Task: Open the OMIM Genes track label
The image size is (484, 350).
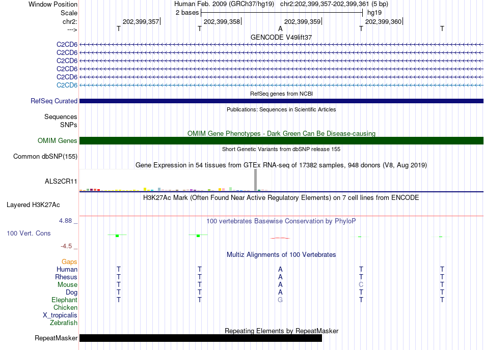Action: 58,140
